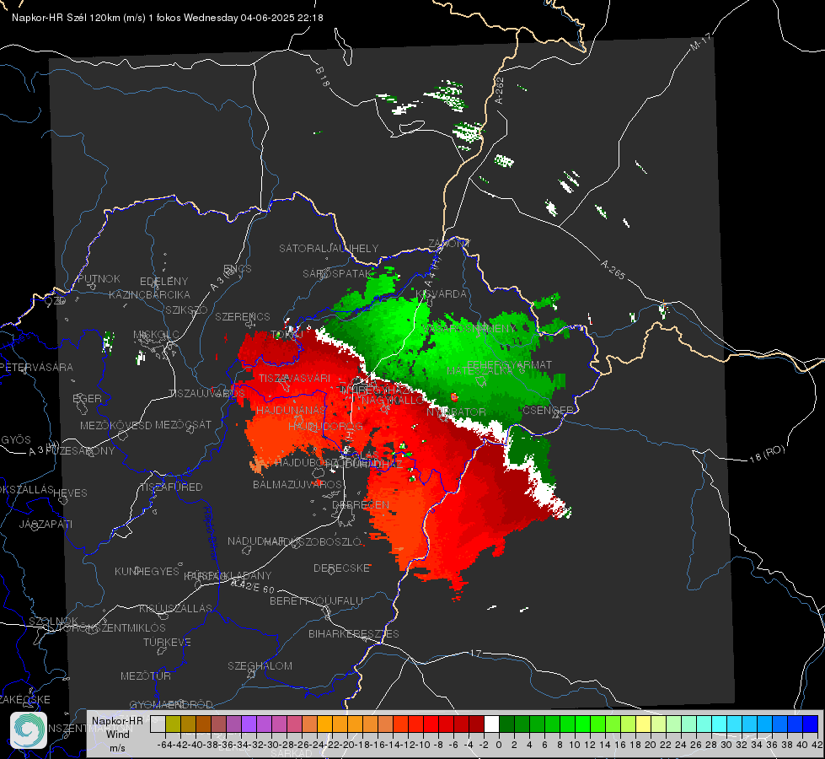Viewport: 825px width, 759px height.
Task: Click the blue Hajdú-Bihar county label
Action: (x=211, y=532)
